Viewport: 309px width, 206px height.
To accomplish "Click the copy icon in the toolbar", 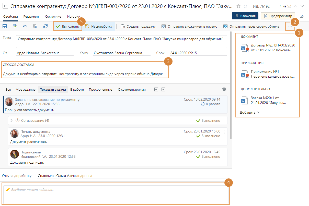I will tap(35, 26).
